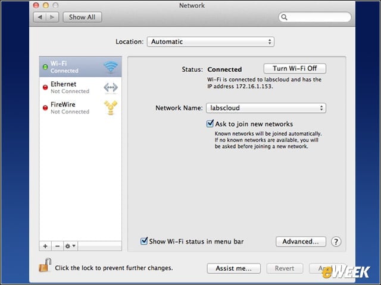
Task: Click the forward navigation arrow
Action: pyautogui.click(x=52, y=17)
